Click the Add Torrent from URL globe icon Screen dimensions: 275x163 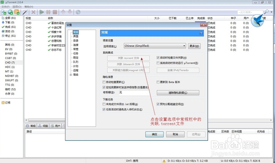pyautogui.click(x=10, y=12)
